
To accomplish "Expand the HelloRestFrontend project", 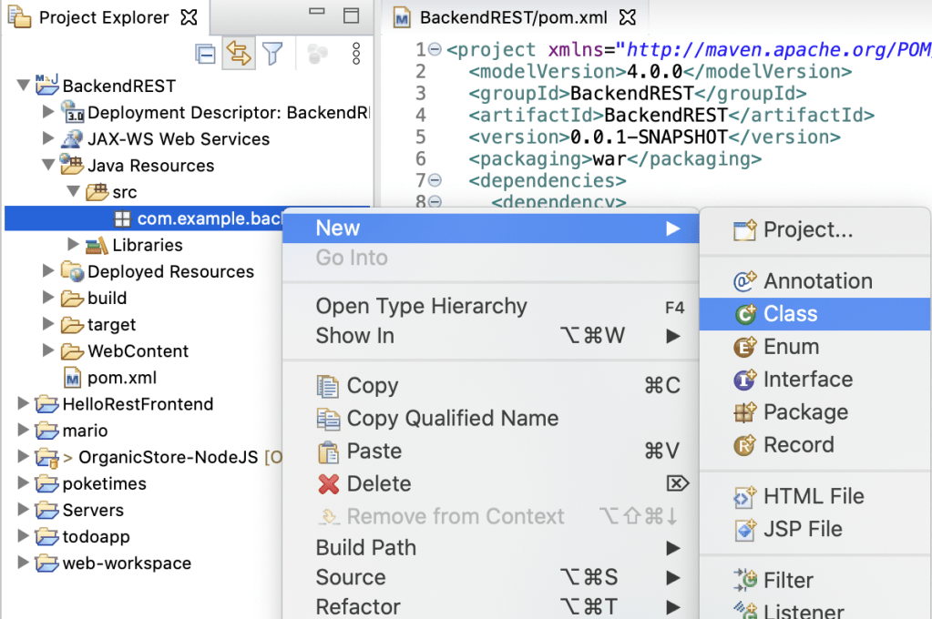I will coord(23,404).
